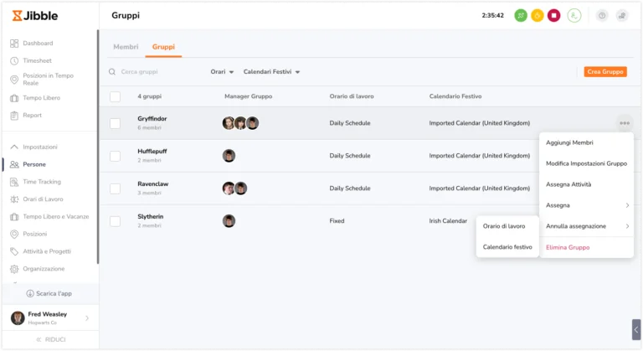Collapse sidebar with RIDUCI

50,339
